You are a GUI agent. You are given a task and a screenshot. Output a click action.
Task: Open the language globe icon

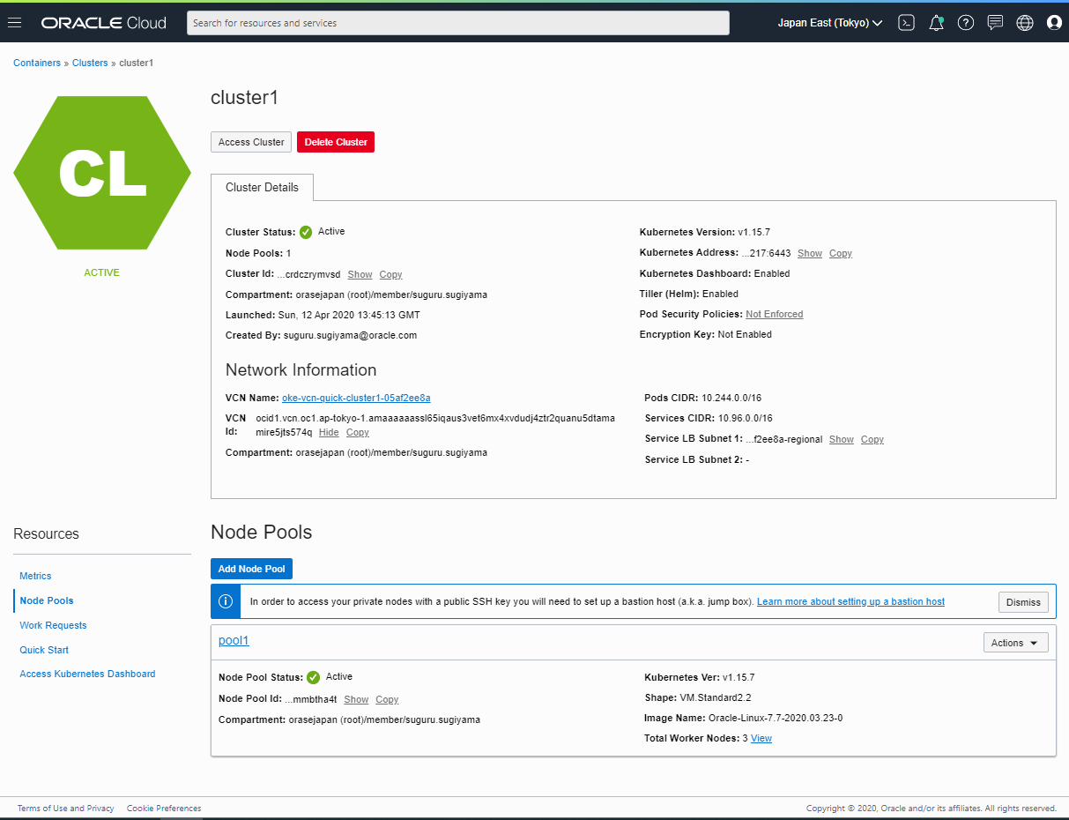[x=1025, y=23]
